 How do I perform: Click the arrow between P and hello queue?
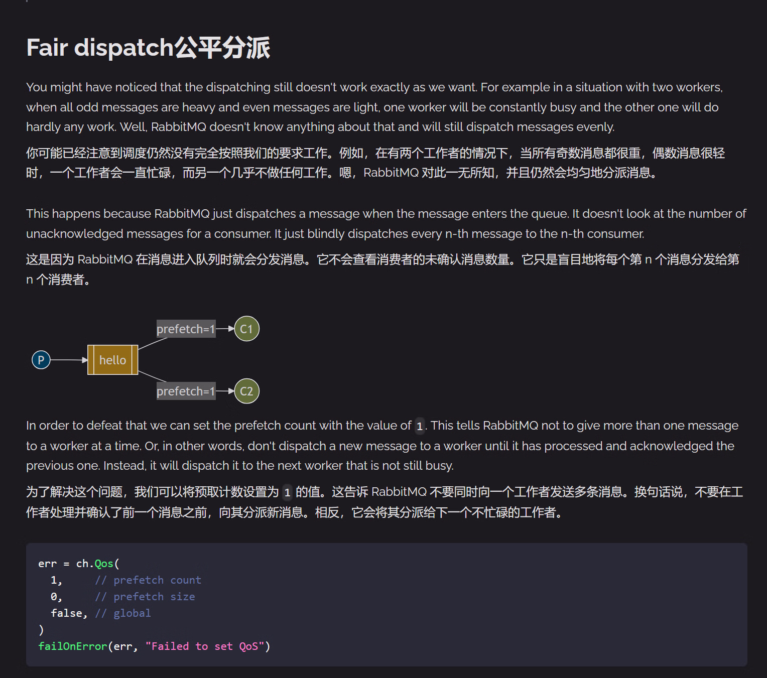point(68,360)
